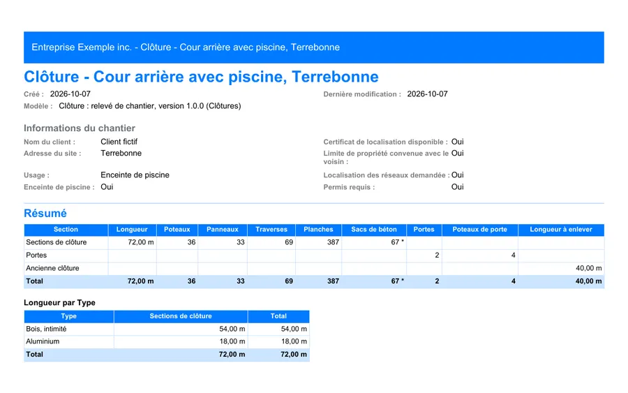
Task: Click Oui next to 'Limite de propriété convenue'
Action: pyautogui.click(x=457, y=153)
